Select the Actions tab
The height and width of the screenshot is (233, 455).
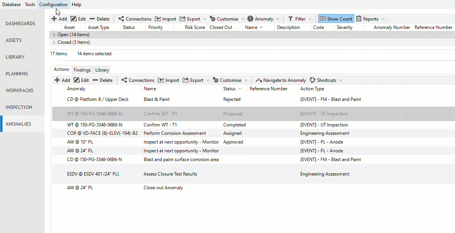point(61,69)
